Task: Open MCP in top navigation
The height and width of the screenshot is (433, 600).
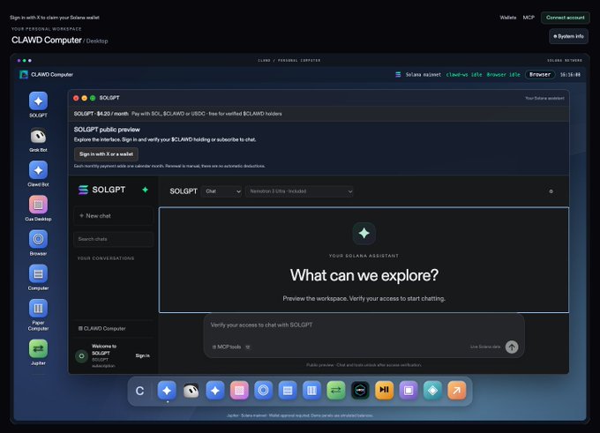Action: pyautogui.click(x=529, y=18)
